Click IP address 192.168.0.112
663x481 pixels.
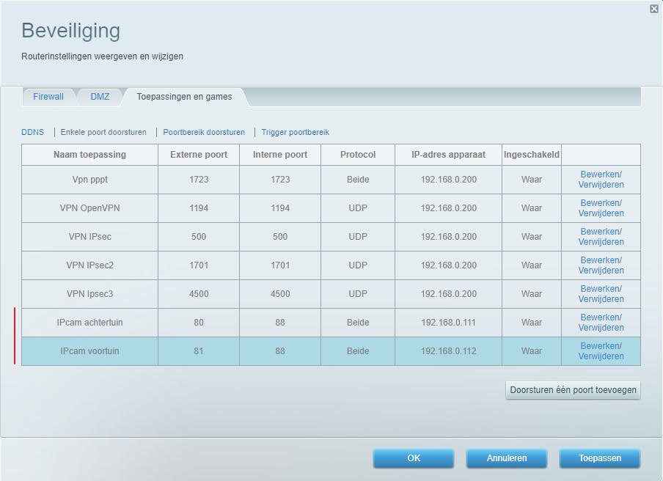pos(448,351)
